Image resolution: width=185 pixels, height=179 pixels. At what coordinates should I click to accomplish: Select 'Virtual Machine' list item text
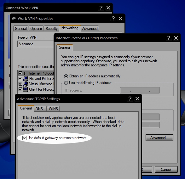coord(41,84)
